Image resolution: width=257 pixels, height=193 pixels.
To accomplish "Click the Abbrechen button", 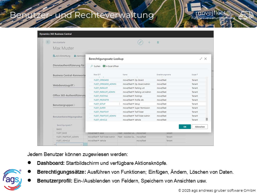I will 200,127.
